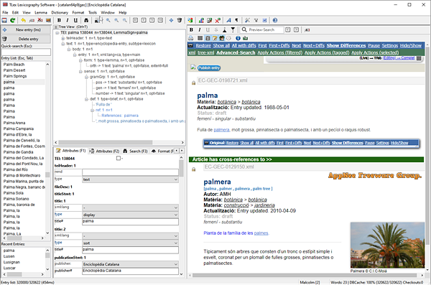Click the palm tree photo thumbnail
The height and width of the screenshot is (285, 431).
(387, 245)
